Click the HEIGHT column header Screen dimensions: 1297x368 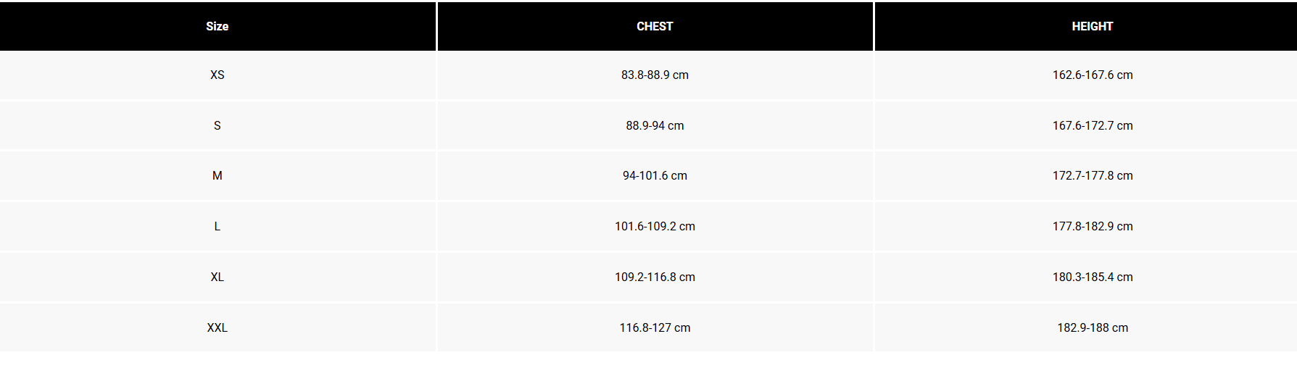pos(1092,26)
